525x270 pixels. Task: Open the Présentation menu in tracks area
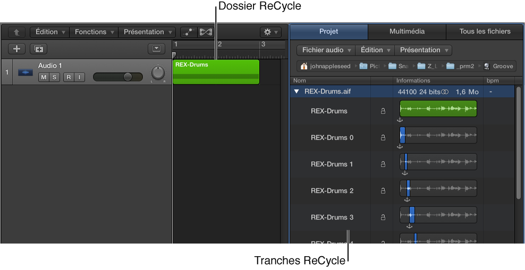[147, 32]
